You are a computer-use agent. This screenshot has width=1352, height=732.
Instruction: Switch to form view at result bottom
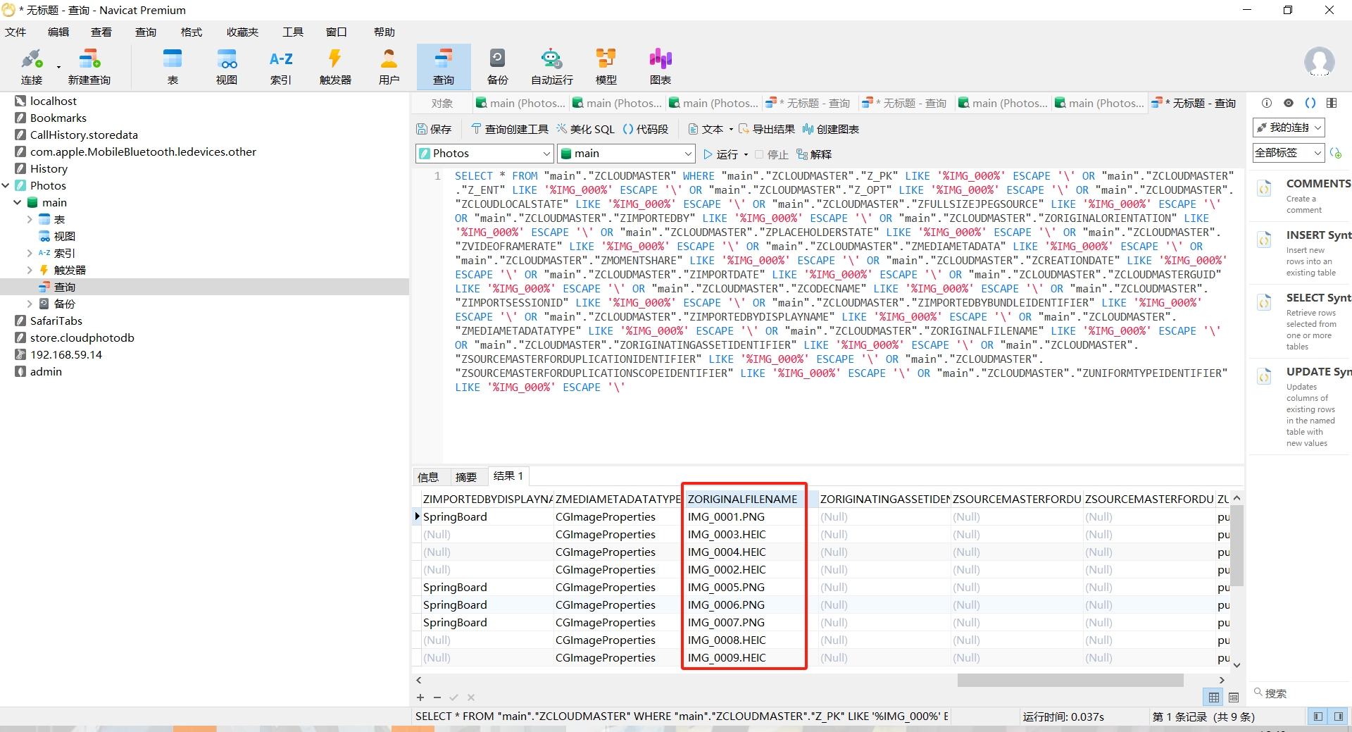tap(1234, 697)
